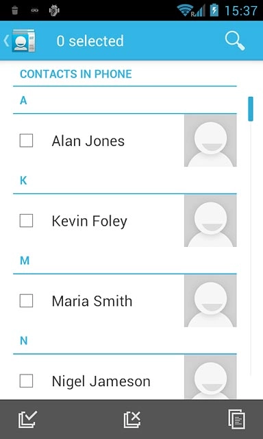Screen dimensions: 263x439
Task: Tap the Android debug icon in status bar
Action: tap(54, 10)
